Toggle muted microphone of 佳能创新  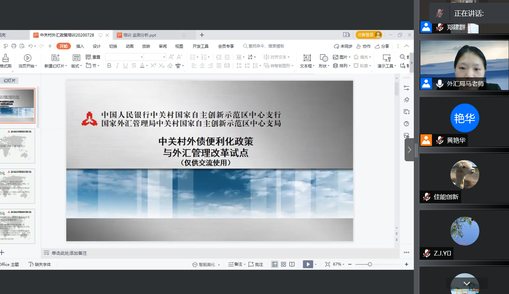pos(426,197)
